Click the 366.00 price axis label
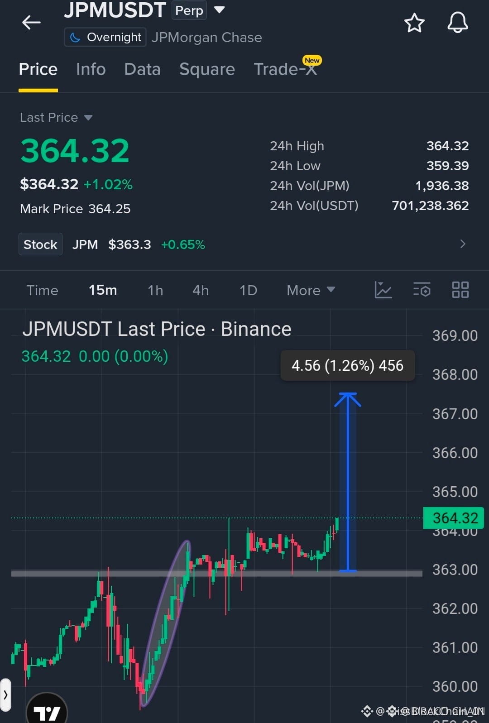Image resolution: width=489 pixels, height=723 pixels. [455, 453]
